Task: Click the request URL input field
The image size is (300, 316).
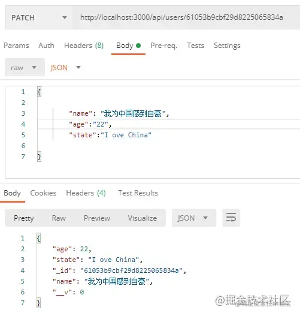Action: (187, 18)
